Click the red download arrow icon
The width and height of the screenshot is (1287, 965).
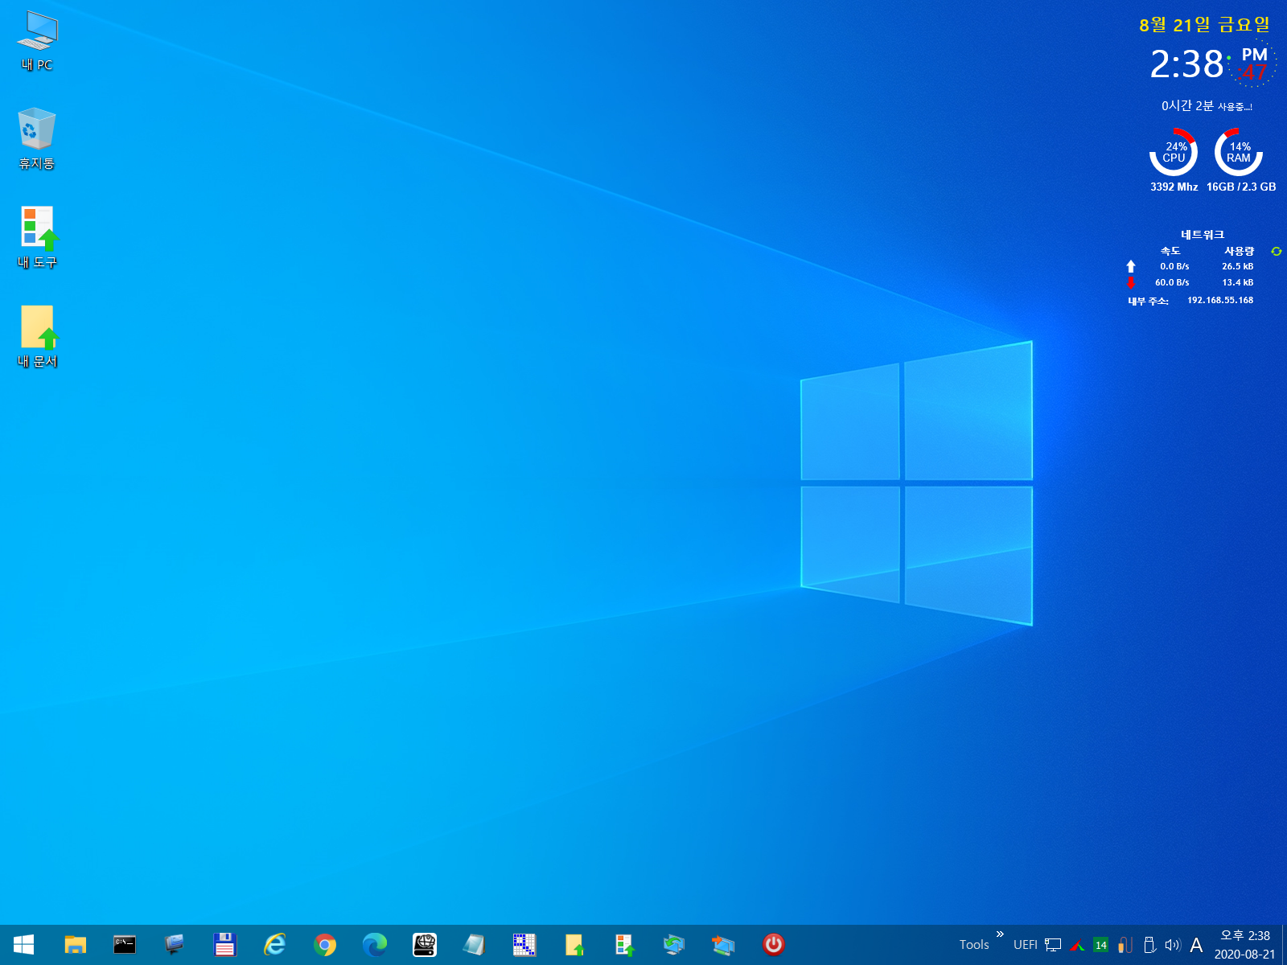coord(1131,282)
